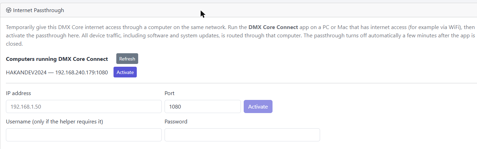Select the Password input field
The width and height of the screenshot is (477, 149).
[x=242, y=135]
